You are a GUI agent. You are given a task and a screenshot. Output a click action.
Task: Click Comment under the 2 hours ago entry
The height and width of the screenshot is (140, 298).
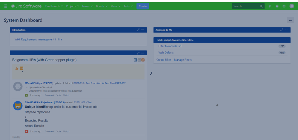tap(49, 95)
